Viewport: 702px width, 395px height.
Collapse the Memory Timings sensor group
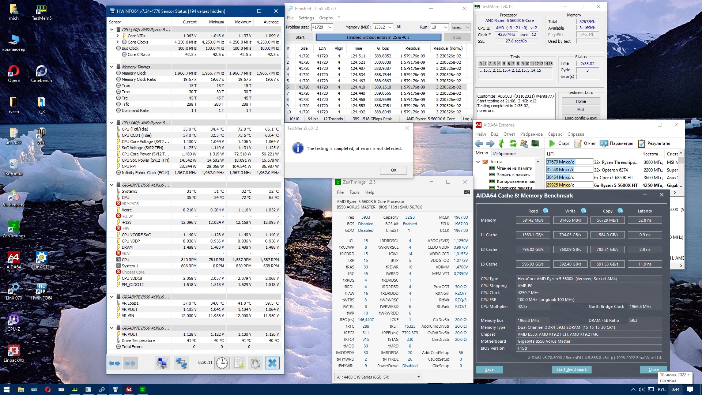(x=112, y=67)
